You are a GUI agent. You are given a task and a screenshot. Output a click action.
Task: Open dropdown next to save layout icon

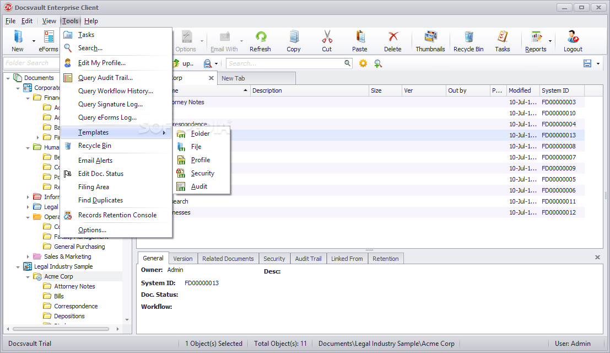coord(598,63)
